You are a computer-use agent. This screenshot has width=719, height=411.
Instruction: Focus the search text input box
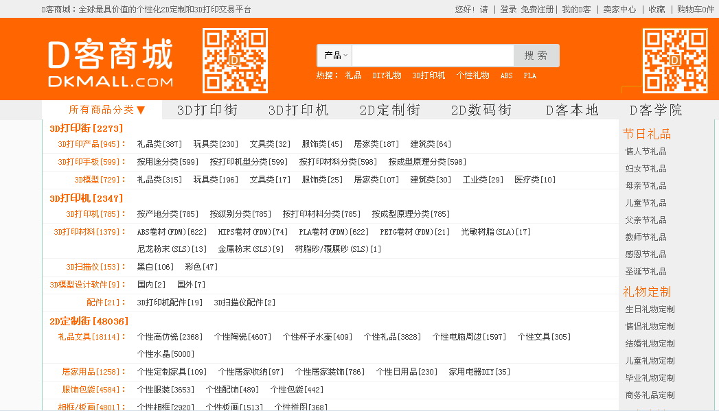click(x=433, y=56)
